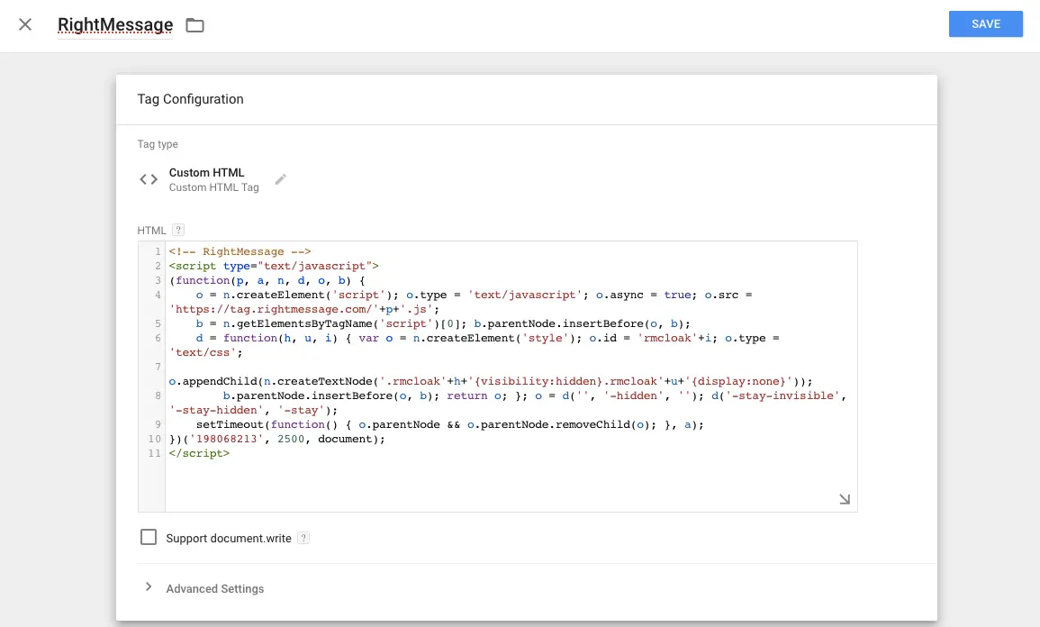Open help icon beside Support document.write

pos(303,539)
